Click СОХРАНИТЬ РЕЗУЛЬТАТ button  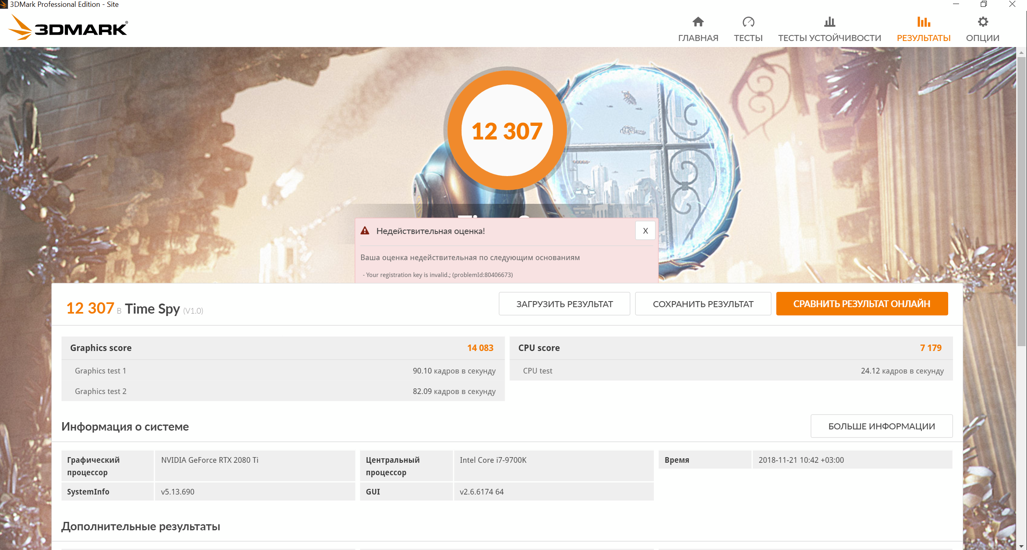[703, 304]
